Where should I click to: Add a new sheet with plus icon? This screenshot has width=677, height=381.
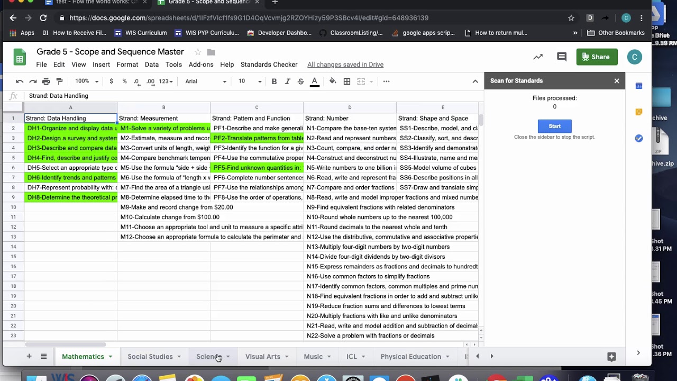29,357
